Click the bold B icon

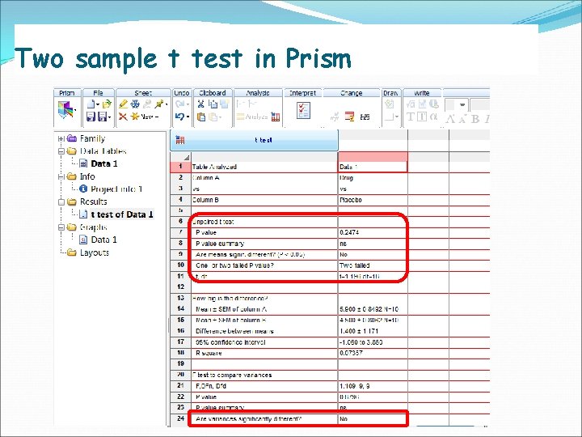[474, 118]
